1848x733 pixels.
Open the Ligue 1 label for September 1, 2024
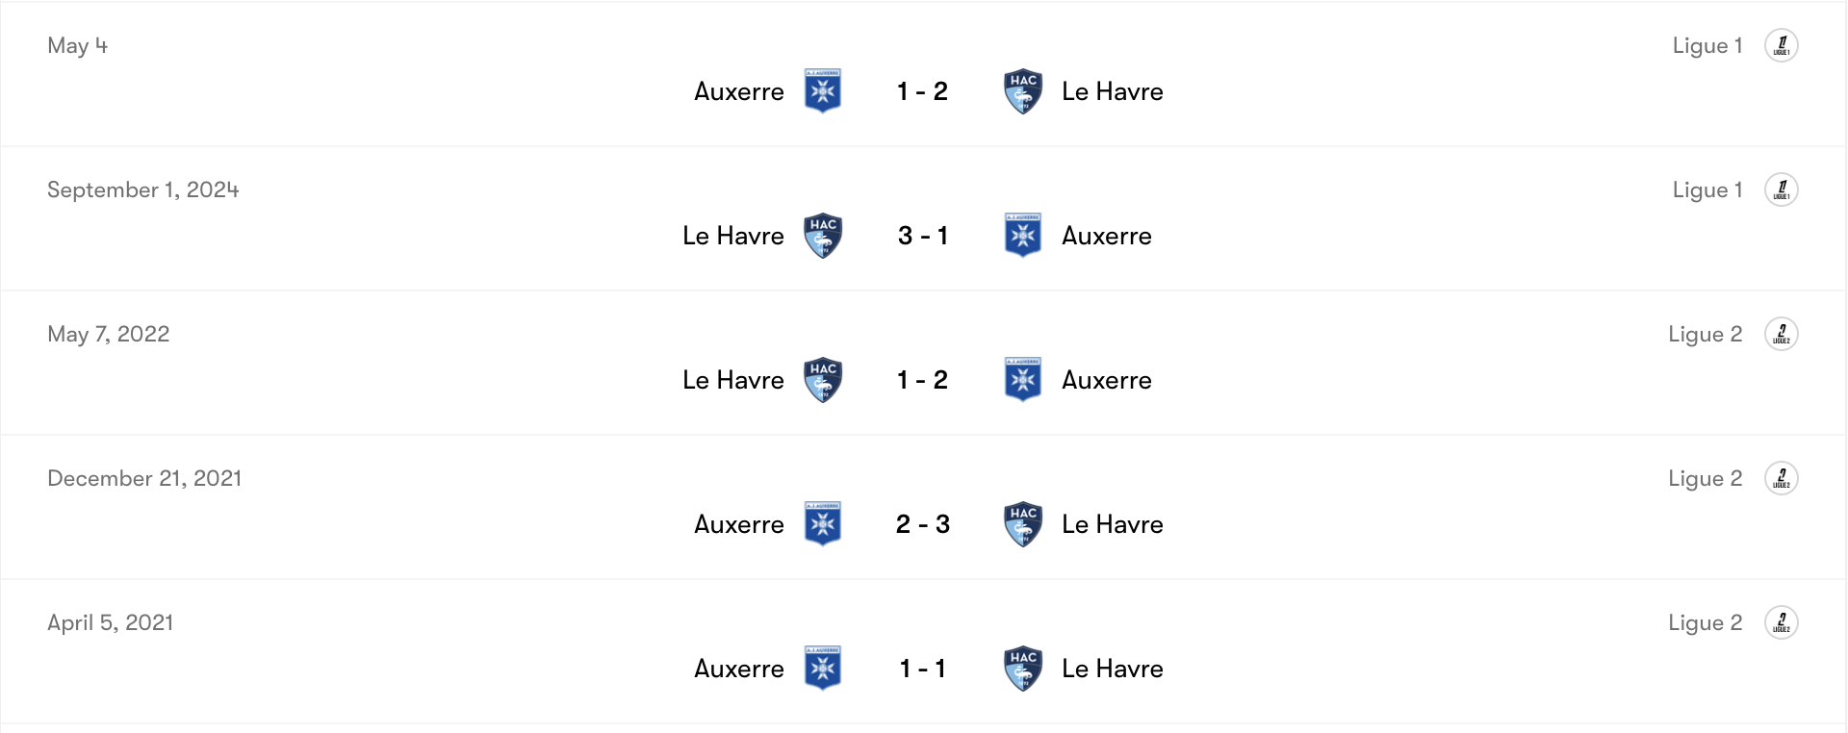[1707, 190]
